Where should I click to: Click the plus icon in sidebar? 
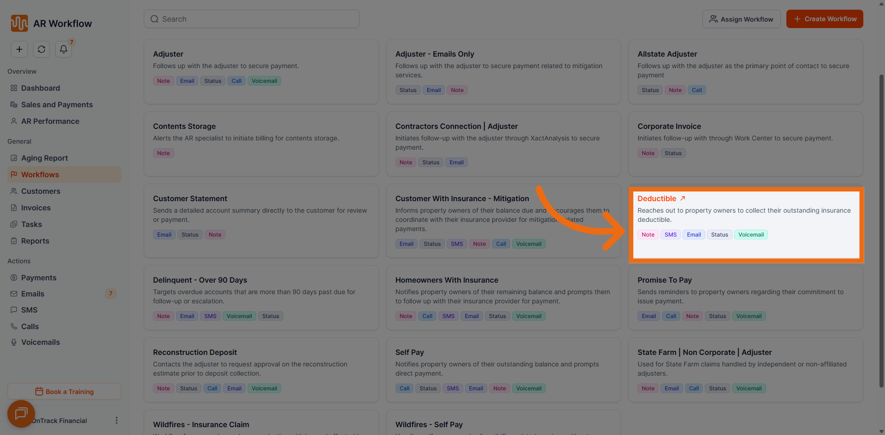(19, 49)
